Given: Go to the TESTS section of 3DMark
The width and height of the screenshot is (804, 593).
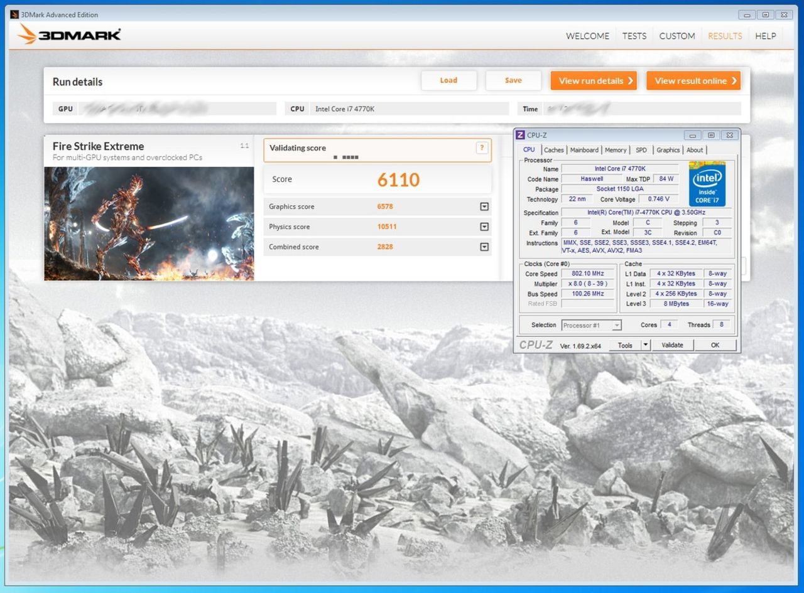Looking at the screenshot, I should (x=634, y=36).
